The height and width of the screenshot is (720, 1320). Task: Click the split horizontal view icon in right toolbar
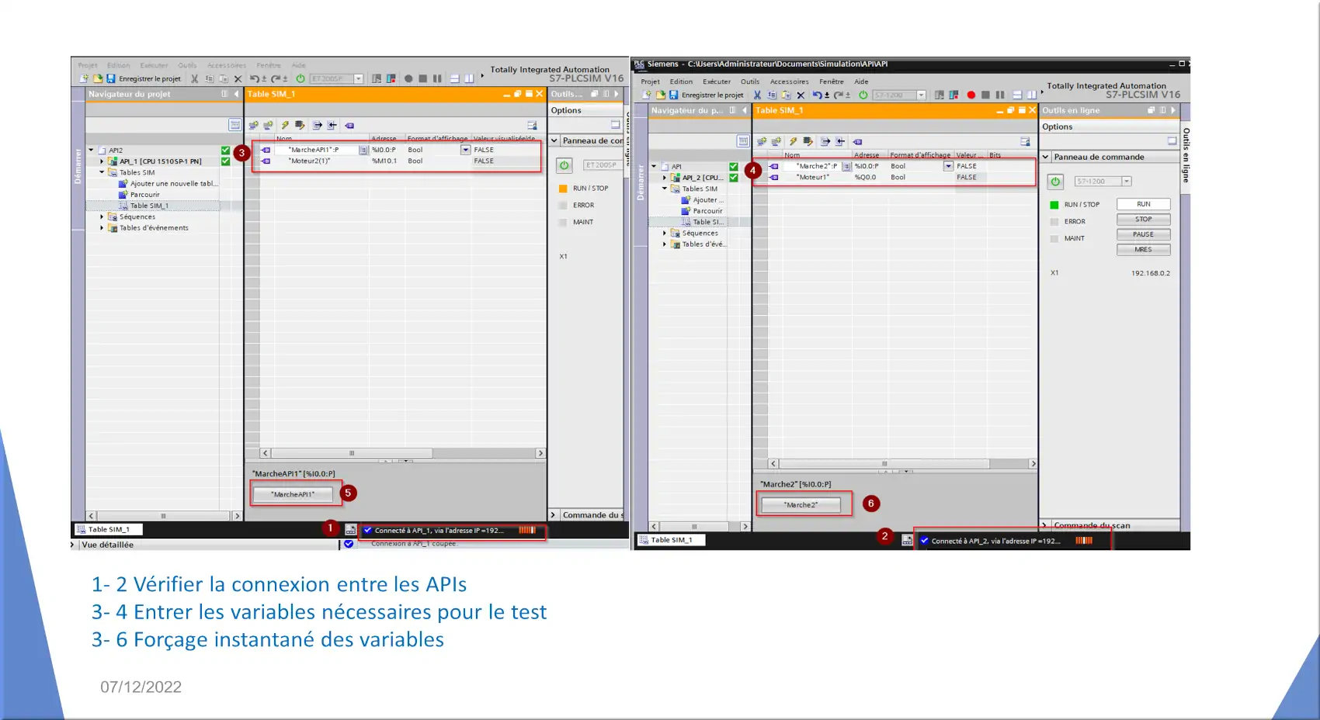[1017, 95]
